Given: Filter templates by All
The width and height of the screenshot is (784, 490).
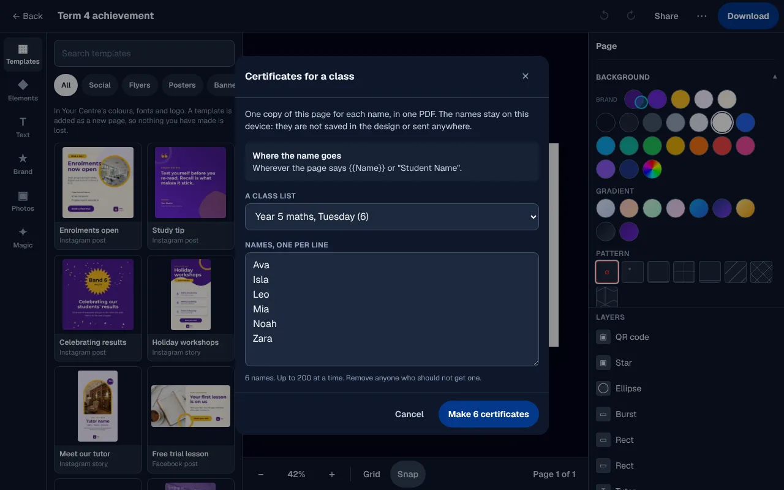Looking at the screenshot, I should point(66,85).
